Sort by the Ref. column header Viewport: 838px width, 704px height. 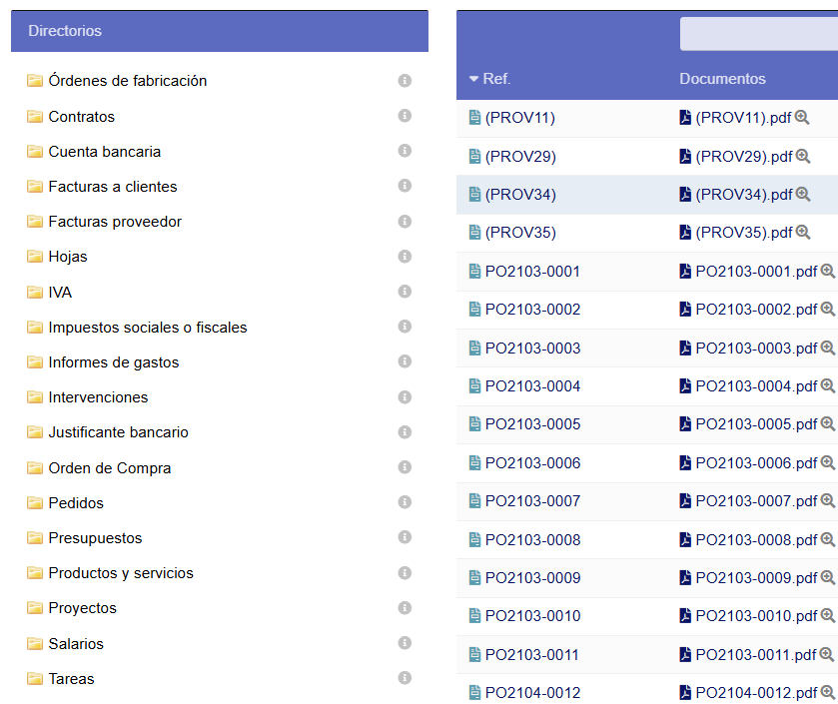pyautogui.click(x=495, y=79)
